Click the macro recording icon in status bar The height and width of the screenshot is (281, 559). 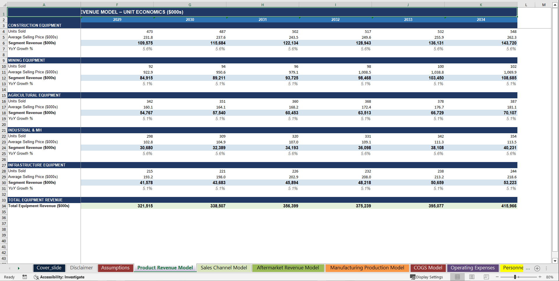(25, 277)
